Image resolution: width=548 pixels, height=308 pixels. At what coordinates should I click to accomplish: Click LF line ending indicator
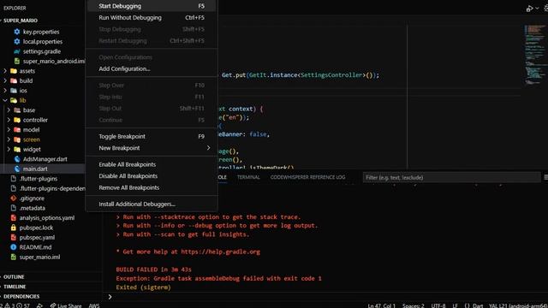click(455, 305)
